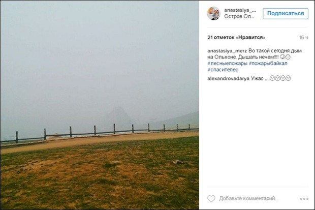315x210 pixels.
Task: Open hashtag #спасителес
Action: (223, 70)
